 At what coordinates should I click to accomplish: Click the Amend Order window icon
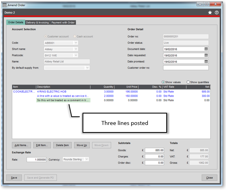5,6
